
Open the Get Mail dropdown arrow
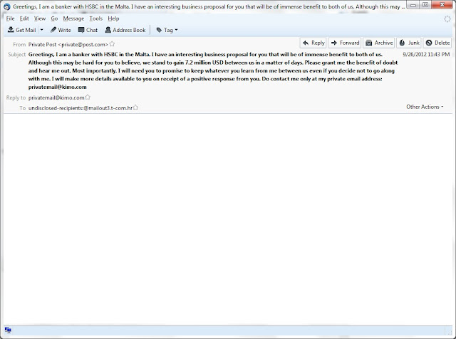click(41, 30)
